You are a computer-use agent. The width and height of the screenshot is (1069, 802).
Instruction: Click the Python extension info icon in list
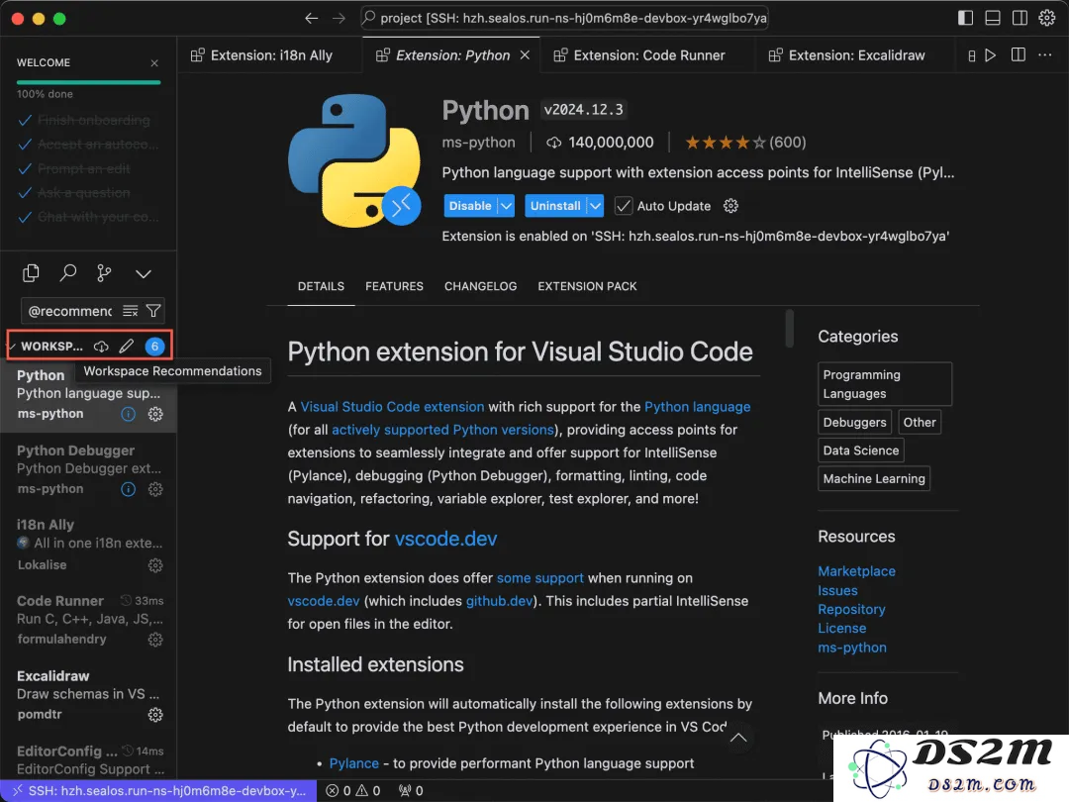click(x=128, y=414)
